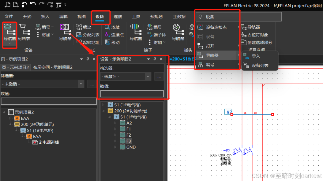Switch to the 预规划 ribbon tab

coord(156,17)
